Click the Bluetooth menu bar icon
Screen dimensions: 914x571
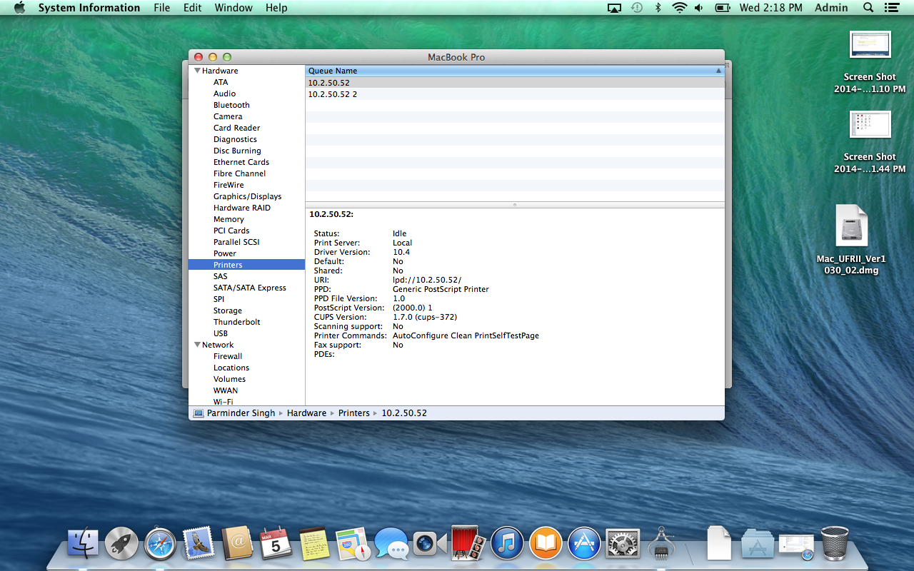click(658, 8)
